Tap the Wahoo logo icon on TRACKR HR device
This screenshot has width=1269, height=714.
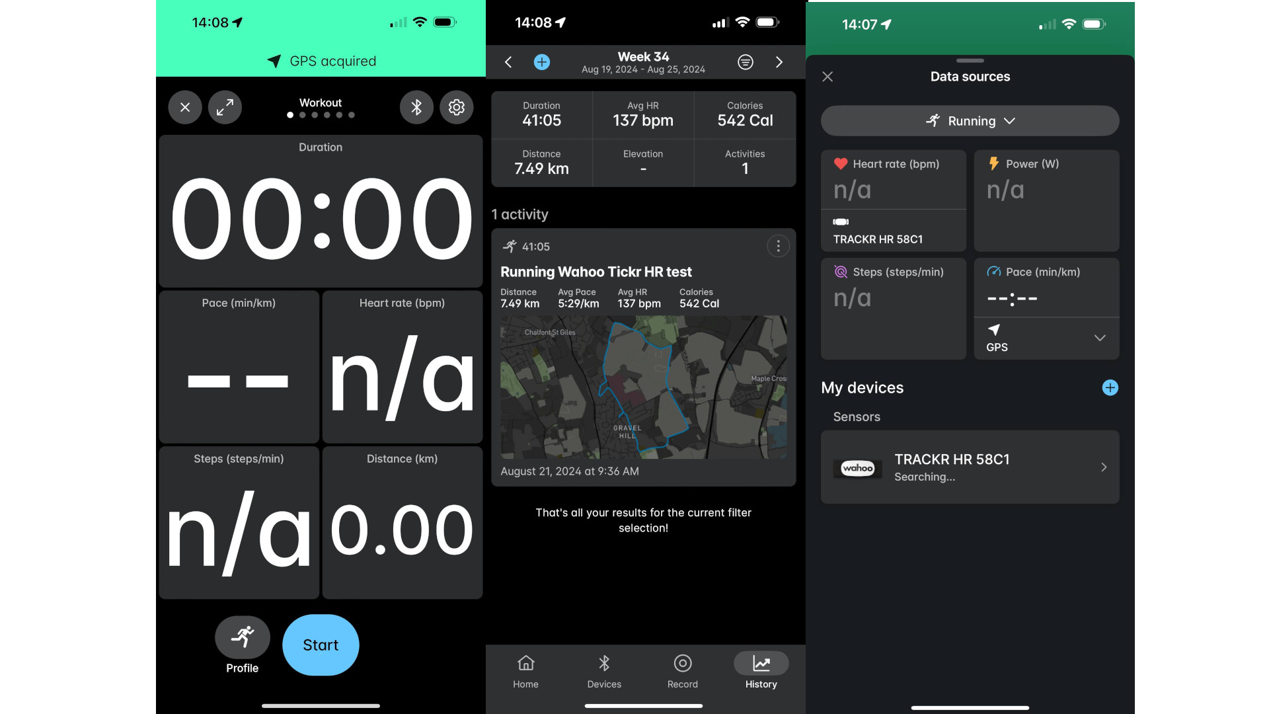click(858, 467)
